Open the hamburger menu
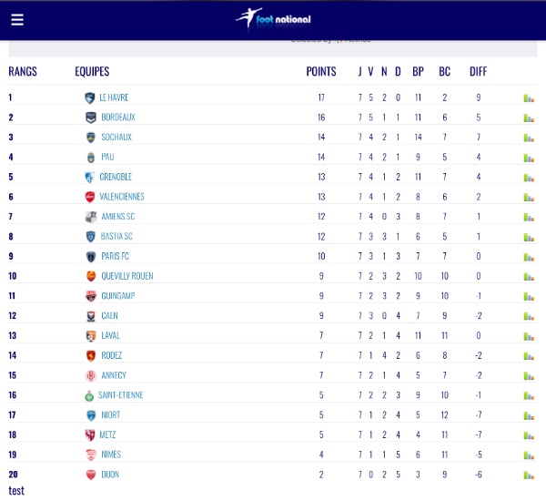 17,19
